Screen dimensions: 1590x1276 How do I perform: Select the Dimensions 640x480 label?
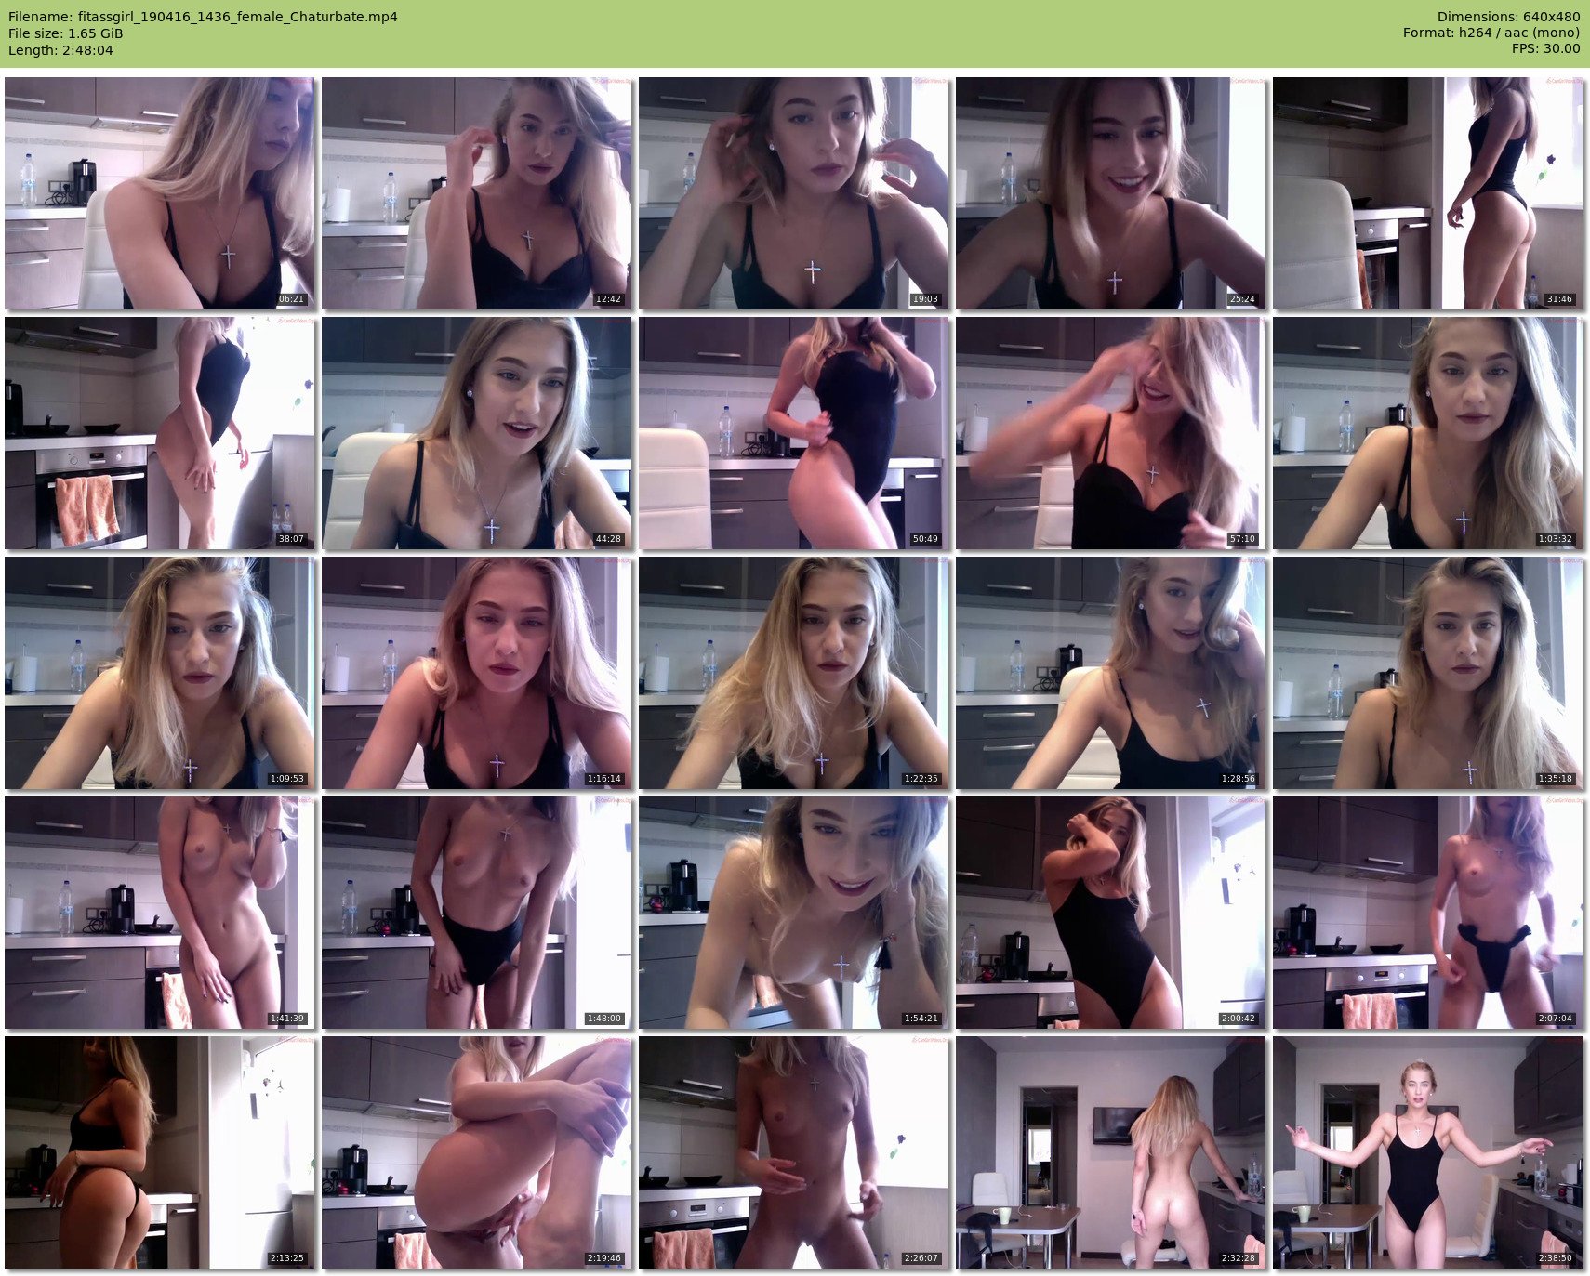click(x=1508, y=17)
